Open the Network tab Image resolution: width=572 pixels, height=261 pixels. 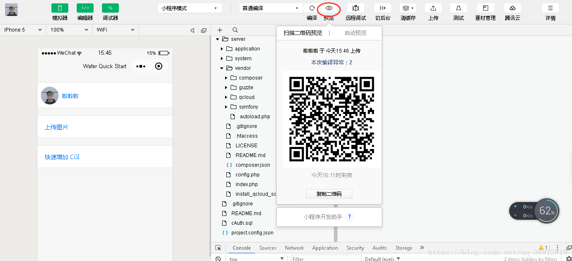click(x=294, y=248)
